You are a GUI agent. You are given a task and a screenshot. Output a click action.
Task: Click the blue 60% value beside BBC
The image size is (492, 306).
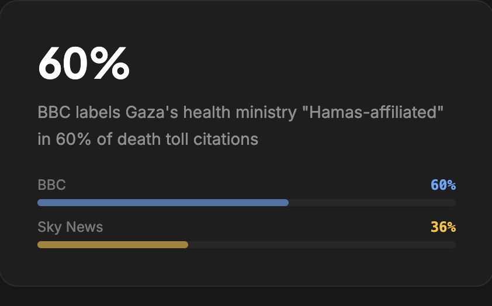pos(443,185)
